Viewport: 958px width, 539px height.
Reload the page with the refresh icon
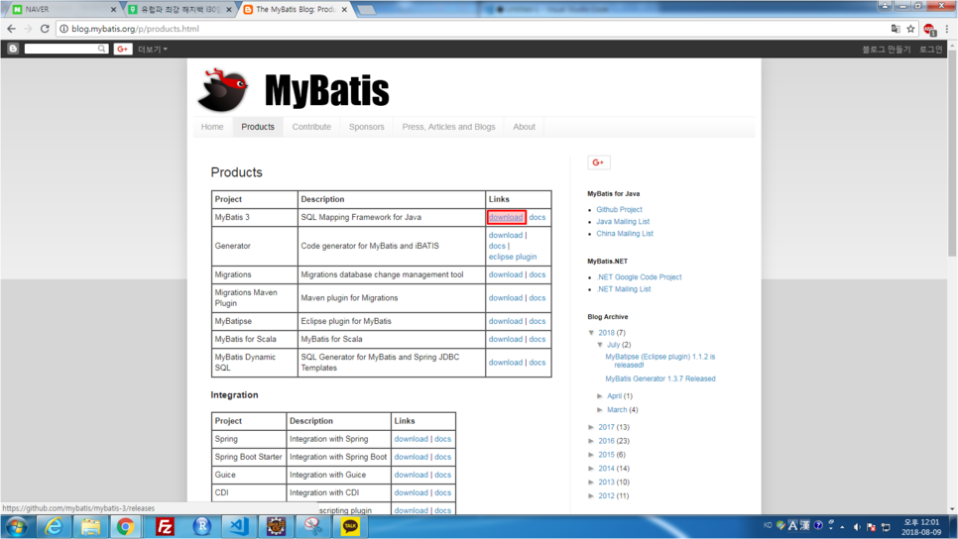pyautogui.click(x=45, y=29)
